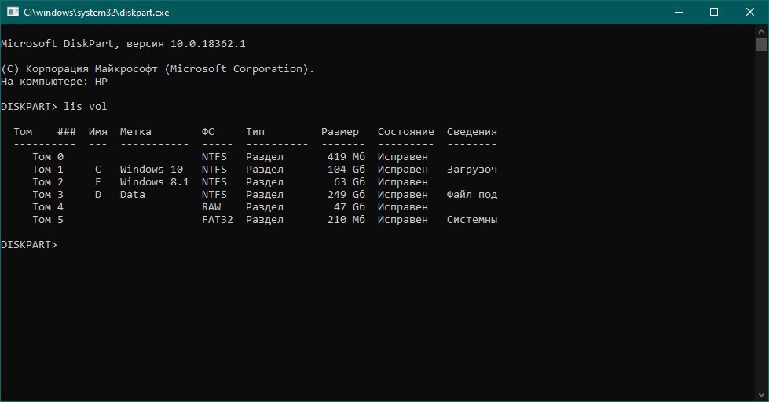The height and width of the screenshot is (402, 769).
Task: Click the '419 Мб' size value
Action: pyautogui.click(x=346, y=157)
